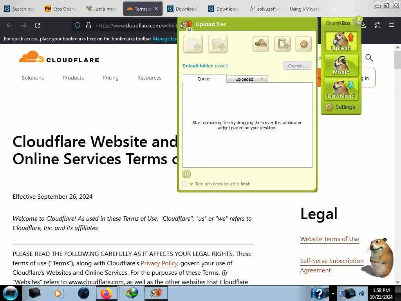Switch to the second Download tab

pos(223,9)
